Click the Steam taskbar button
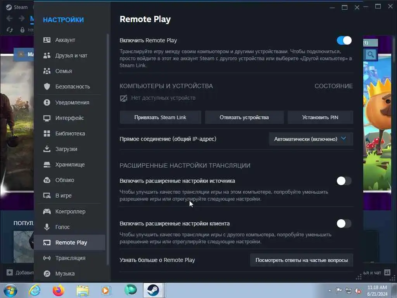Screen dimensions: 397x298 (x=153, y=290)
